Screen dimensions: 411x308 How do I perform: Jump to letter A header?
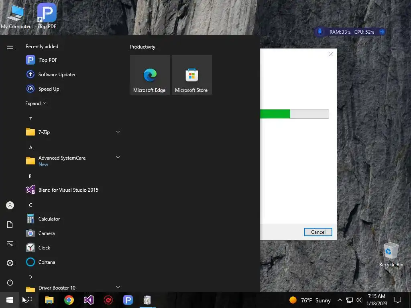[31, 148]
